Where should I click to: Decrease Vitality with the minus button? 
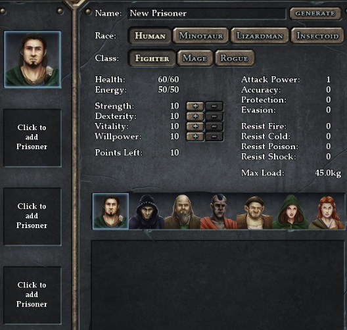tap(214, 127)
